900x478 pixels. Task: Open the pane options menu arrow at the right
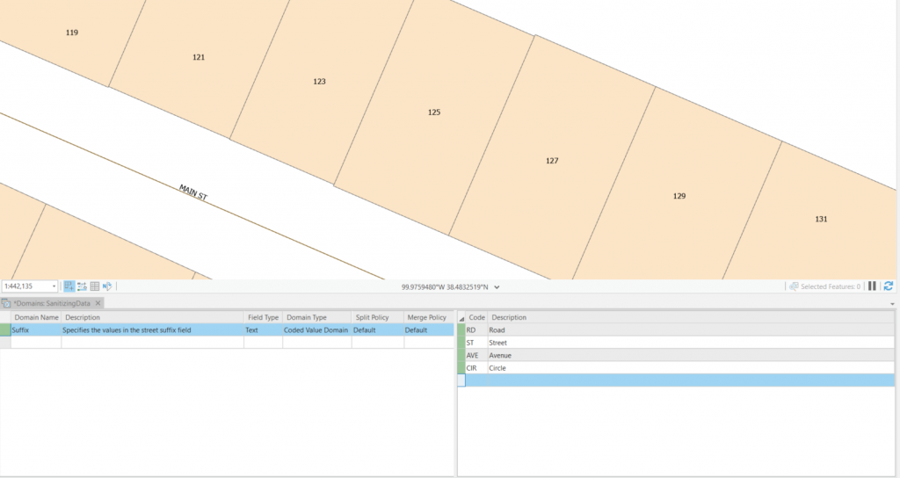click(x=893, y=303)
